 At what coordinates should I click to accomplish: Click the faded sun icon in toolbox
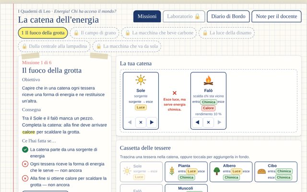tap(127, 171)
